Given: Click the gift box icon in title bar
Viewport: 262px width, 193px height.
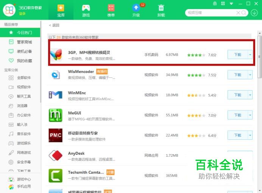Looking at the screenshot, I should 215,3.
